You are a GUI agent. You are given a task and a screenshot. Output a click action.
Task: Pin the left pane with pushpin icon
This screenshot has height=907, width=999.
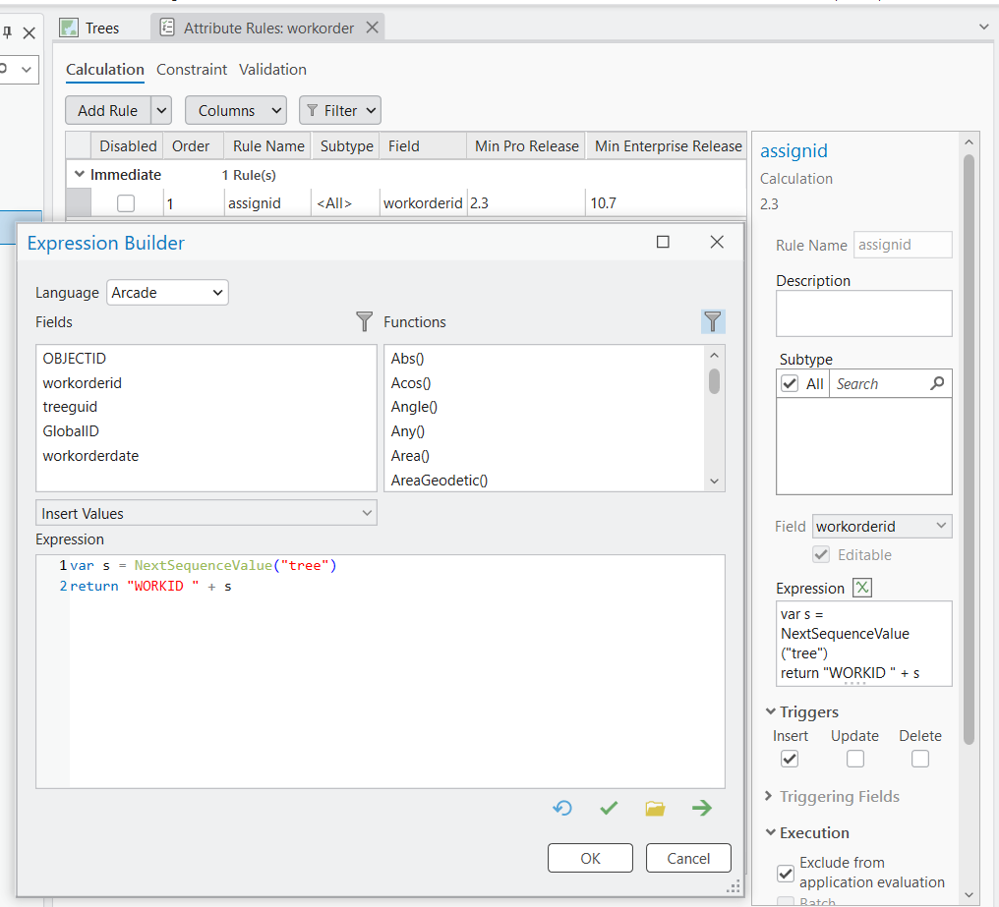pos(7,32)
